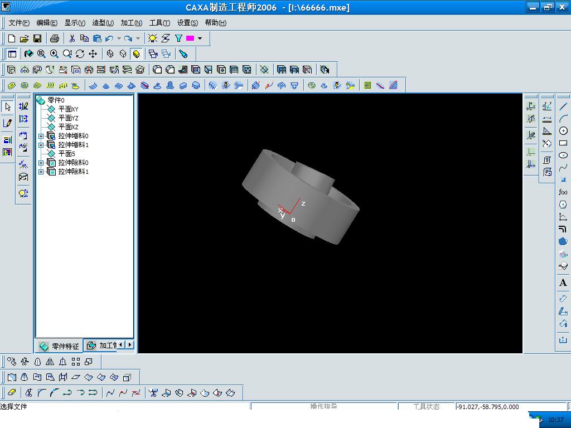The width and height of the screenshot is (571, 428).
Task: Click the straight line tool in right toolbar
Action: tap(563, 106)
